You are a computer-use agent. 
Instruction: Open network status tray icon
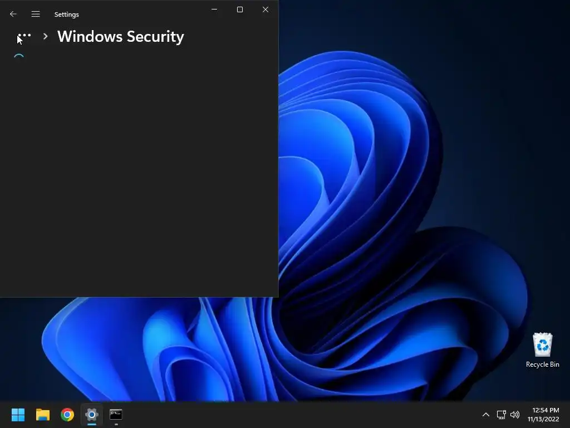(x=502, y=415)
